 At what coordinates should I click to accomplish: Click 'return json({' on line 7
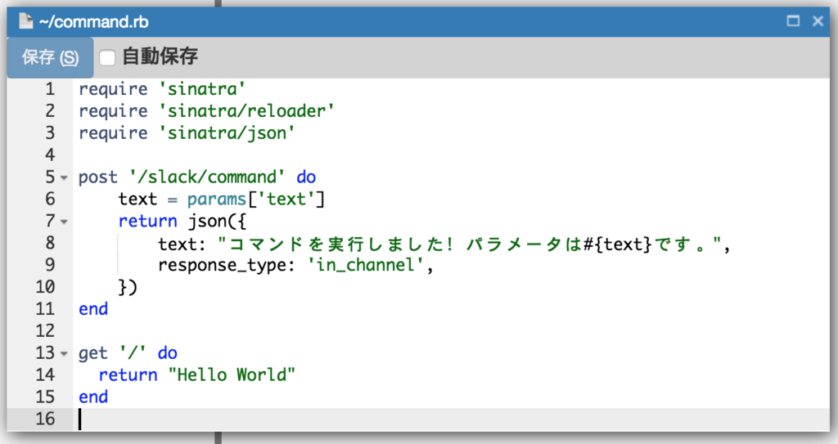point(182,222)
